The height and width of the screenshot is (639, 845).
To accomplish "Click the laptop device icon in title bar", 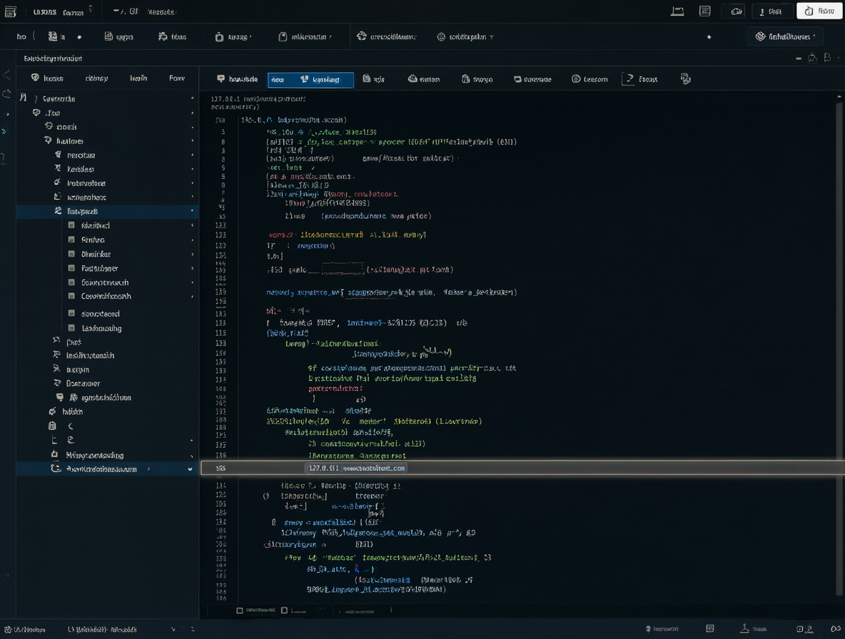I will (x=677, y=11).
